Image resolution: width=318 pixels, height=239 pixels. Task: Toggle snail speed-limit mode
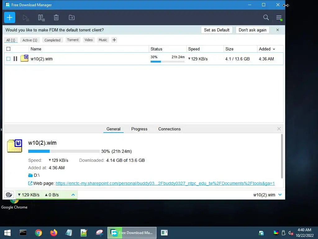click(9, 195)
